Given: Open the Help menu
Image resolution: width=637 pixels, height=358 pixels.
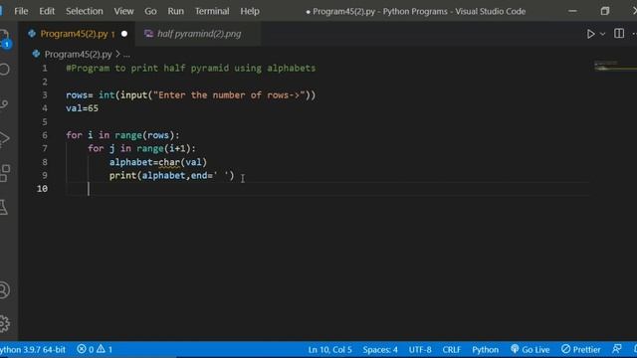Looking at the screenshot, I should [x=250, y=11].
